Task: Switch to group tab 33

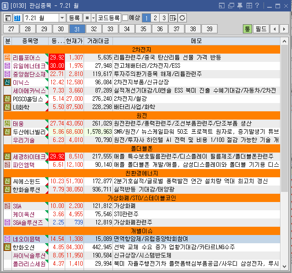Action: point(110,29)
